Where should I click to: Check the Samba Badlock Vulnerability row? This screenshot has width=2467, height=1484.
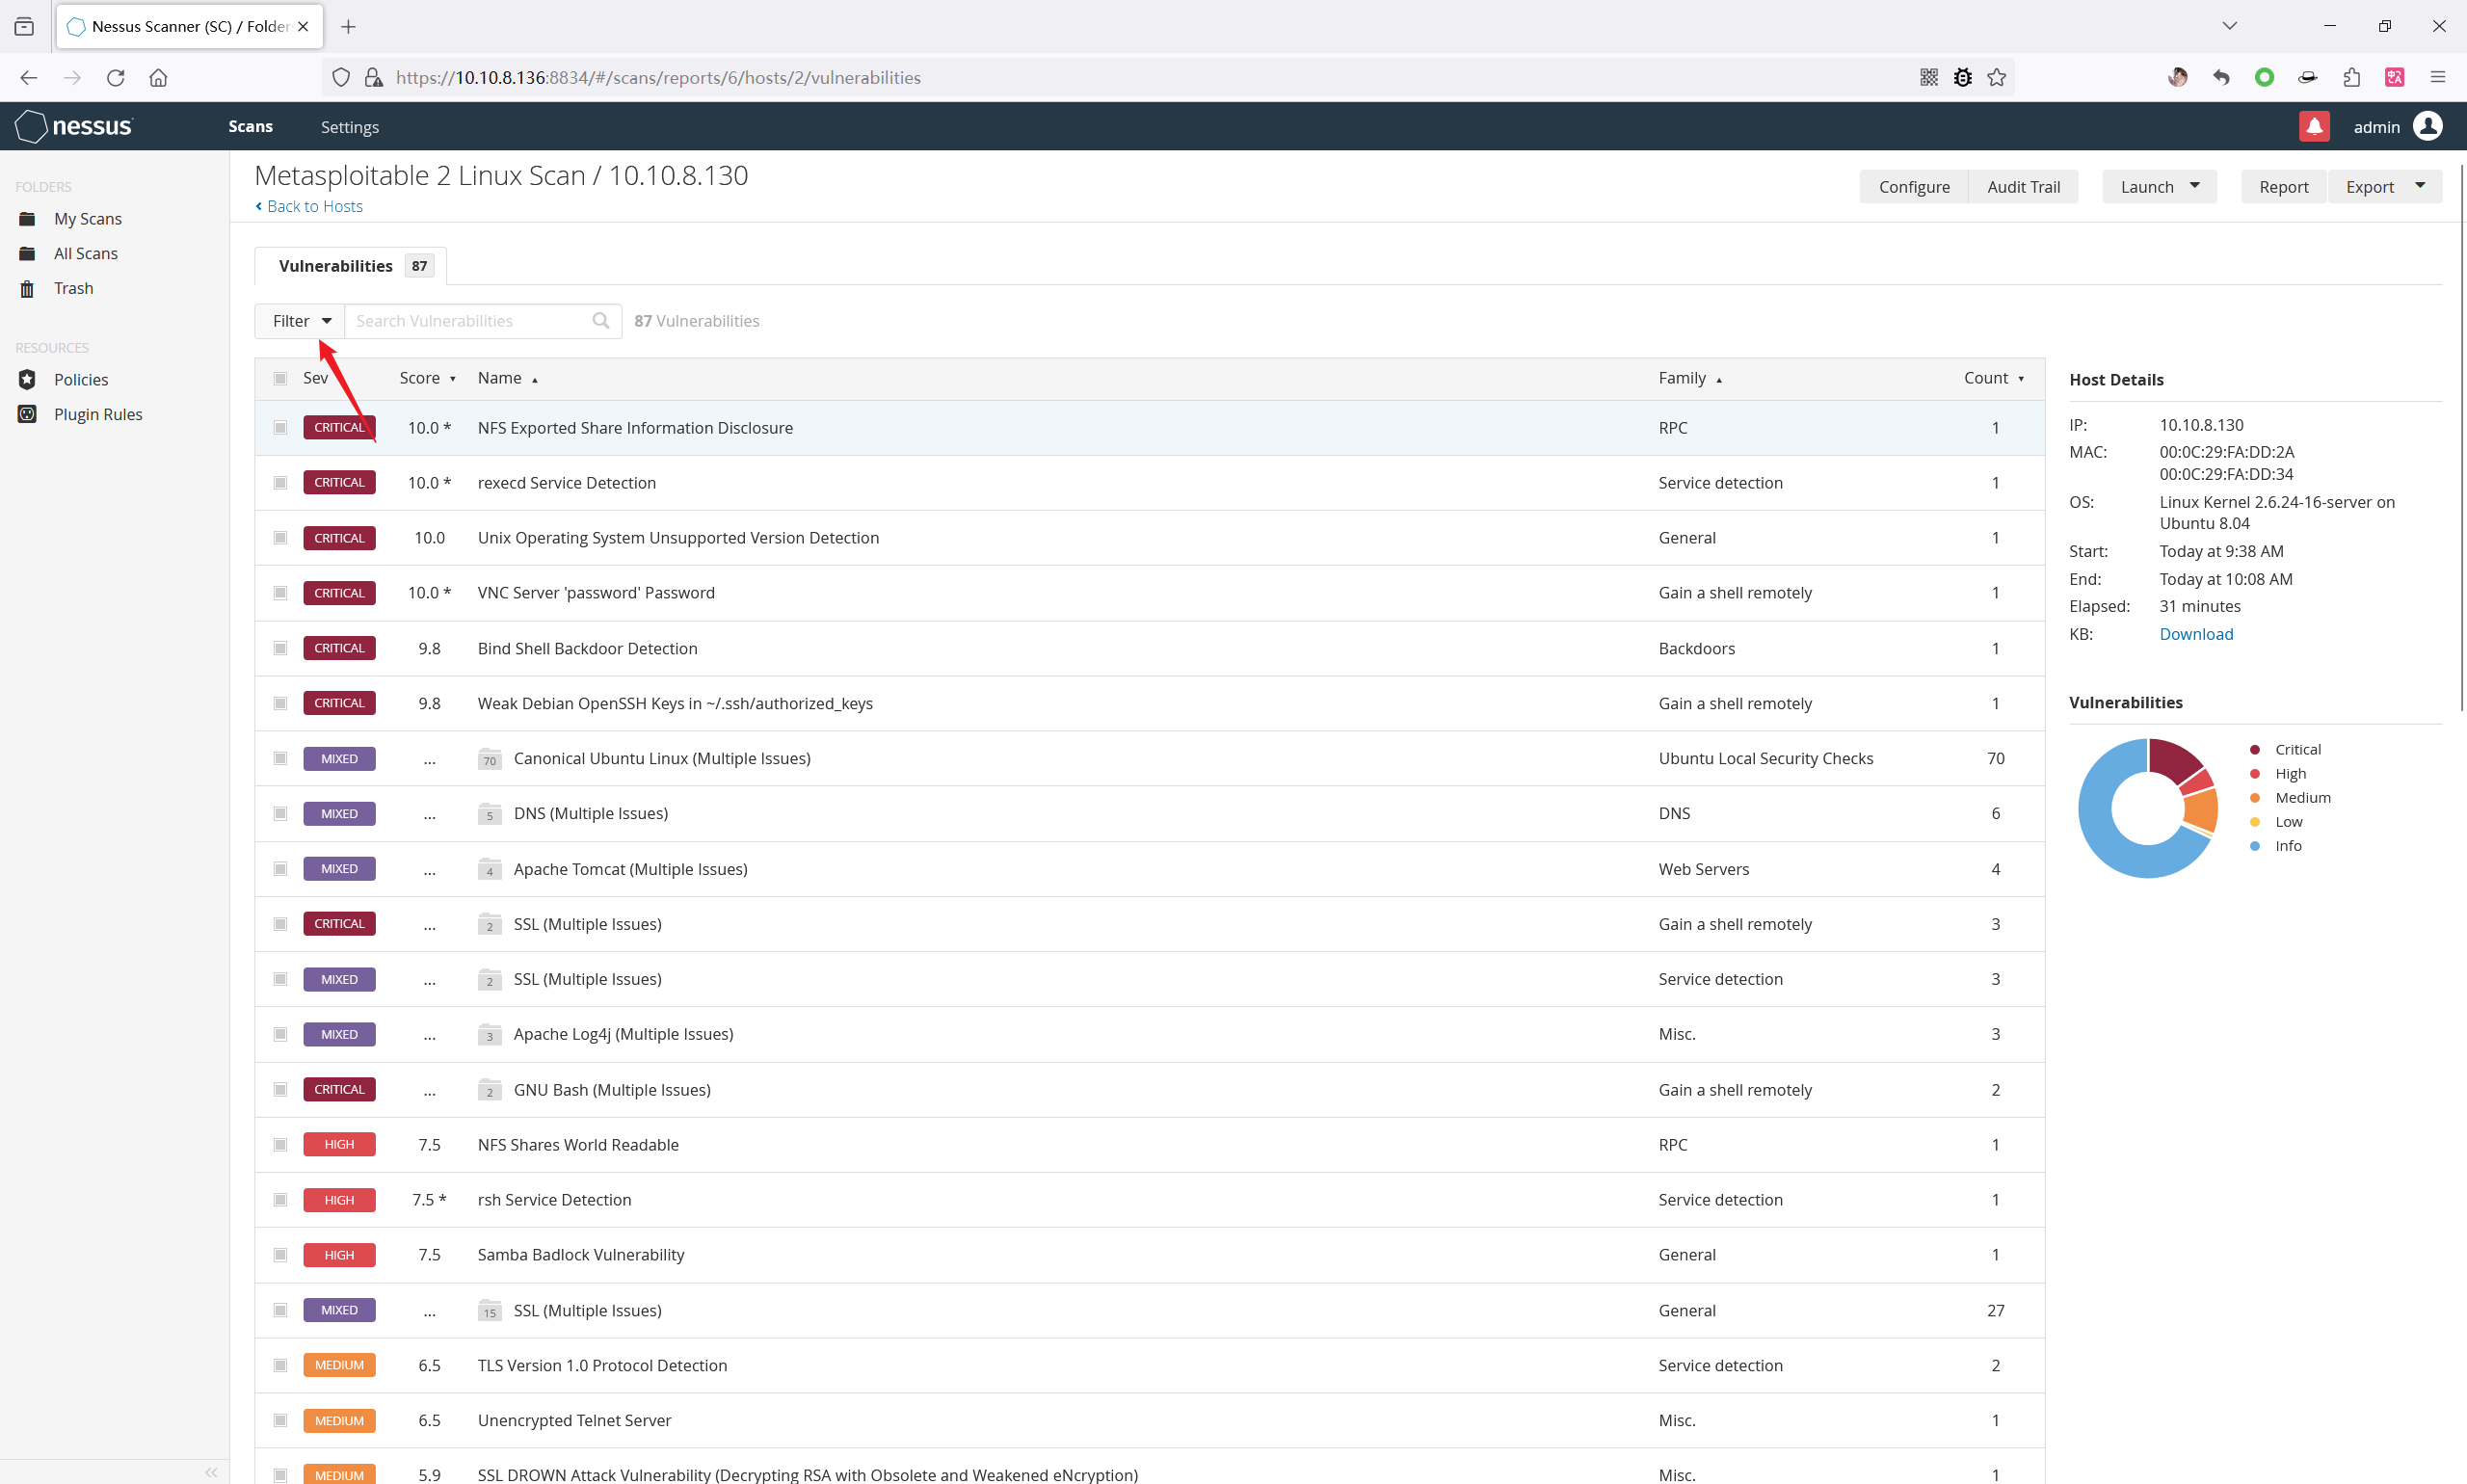coord(280,1255)
